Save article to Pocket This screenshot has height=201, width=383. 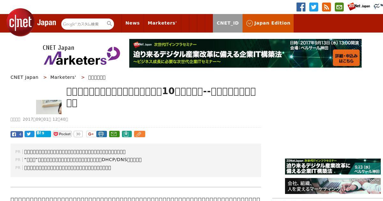62,134
